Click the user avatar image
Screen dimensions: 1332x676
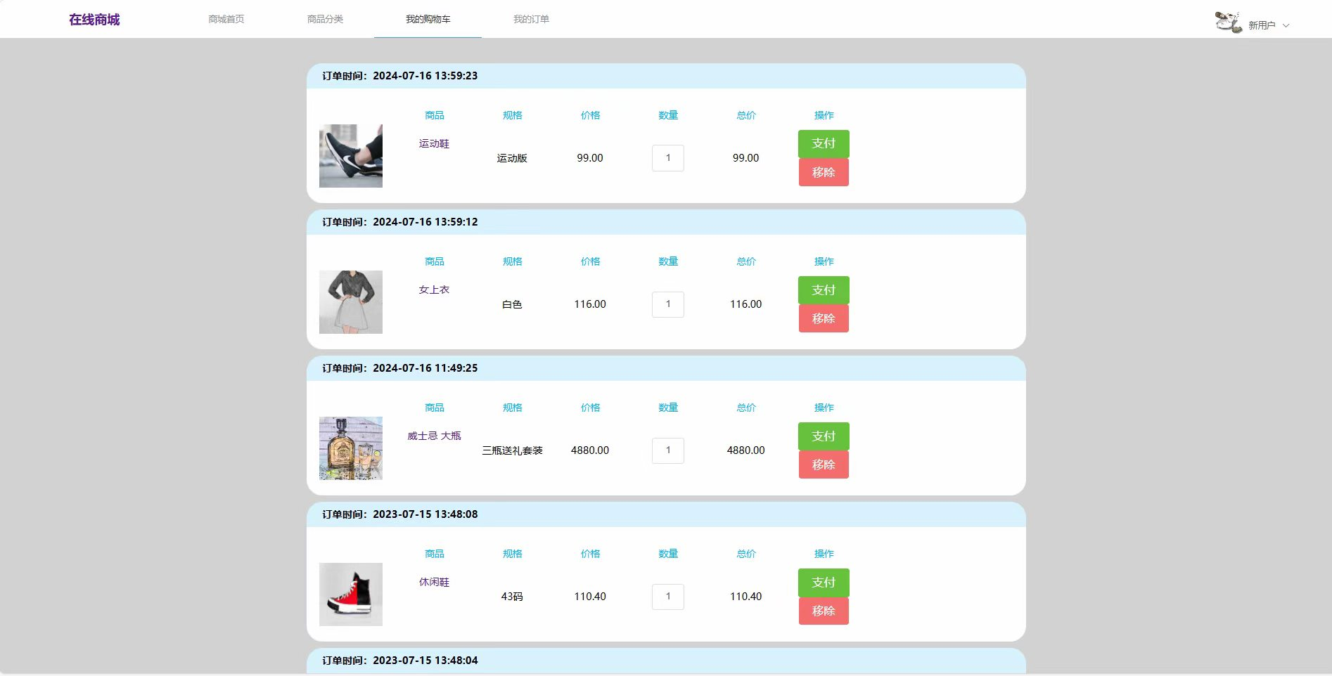pyautogui.click(x=1229, y=22)
